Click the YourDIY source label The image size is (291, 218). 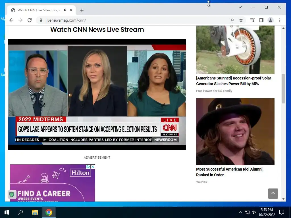click(x=202, y=182)
